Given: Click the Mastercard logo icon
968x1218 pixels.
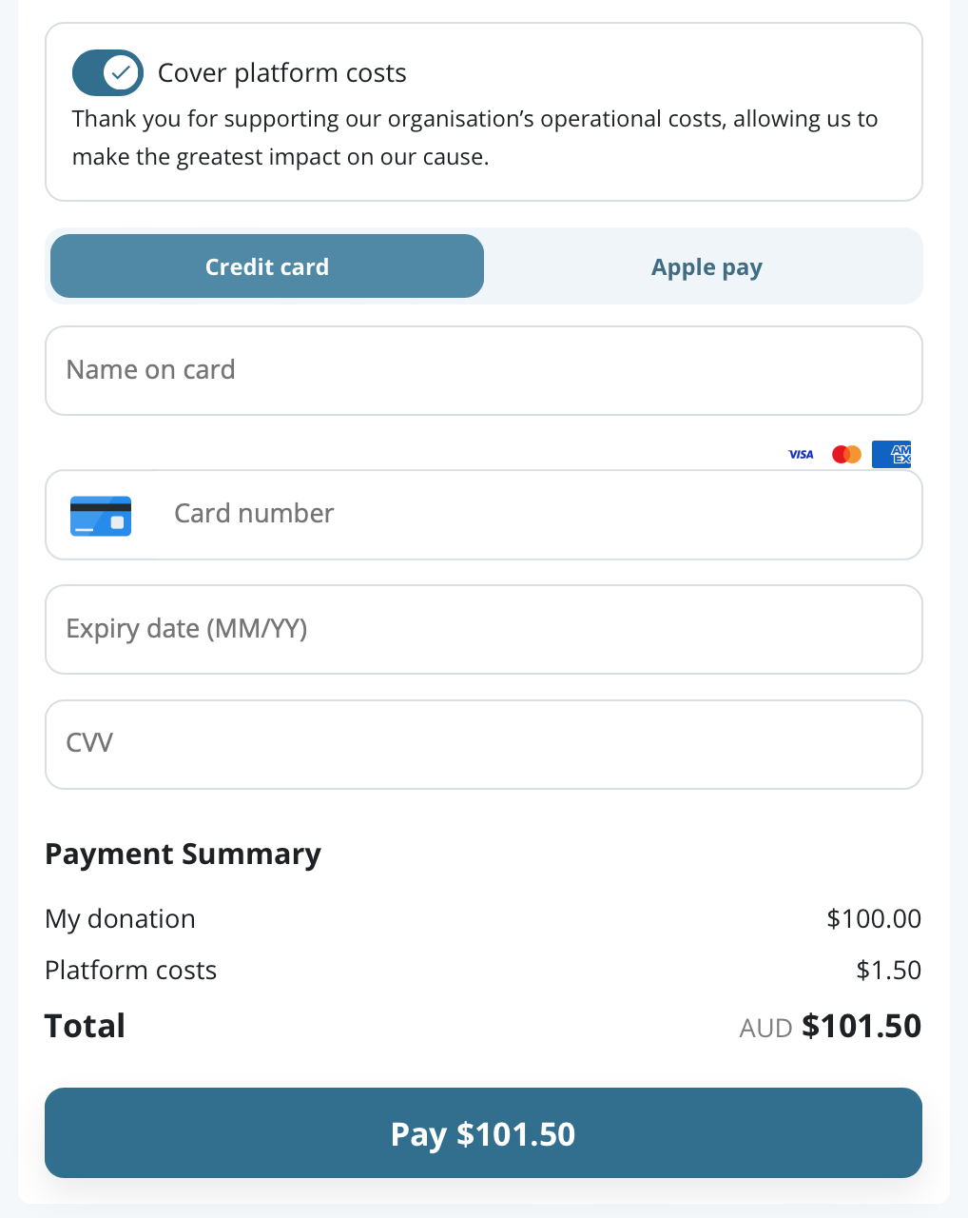Looking at the screenshot, I should click(x=846, y=455).
